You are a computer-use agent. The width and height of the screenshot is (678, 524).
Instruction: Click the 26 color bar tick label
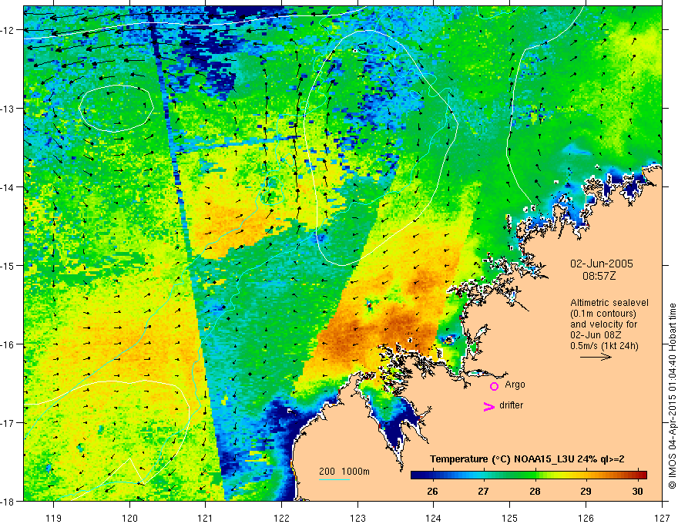coord(432,492)
